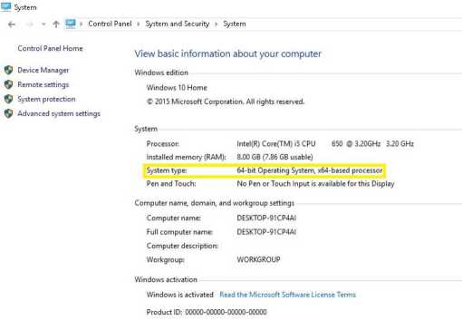Screen dimensions: 462x330
Task: Click the computer icon in address bar
Action: coord(71,24)
